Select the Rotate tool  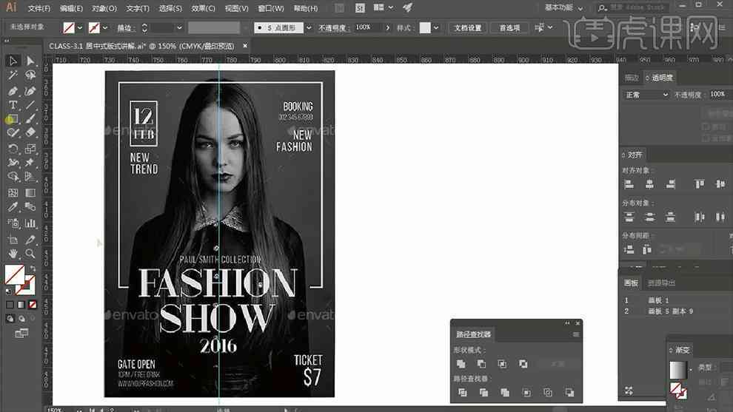[13, 149]
